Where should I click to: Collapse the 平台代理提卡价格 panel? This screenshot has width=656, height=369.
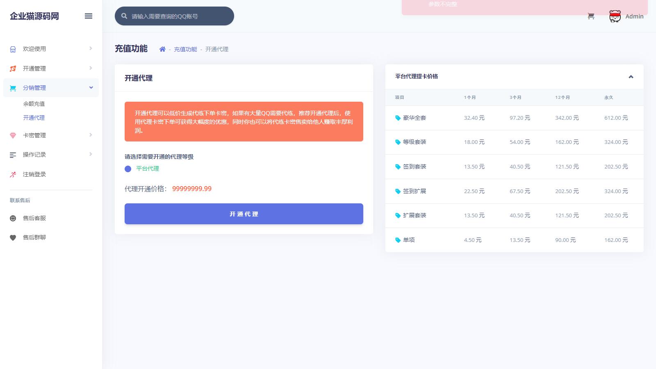(x=631, y=77)
